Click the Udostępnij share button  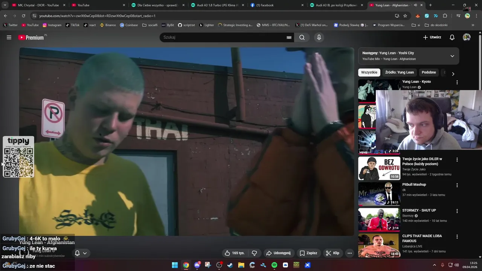(278, 253)
